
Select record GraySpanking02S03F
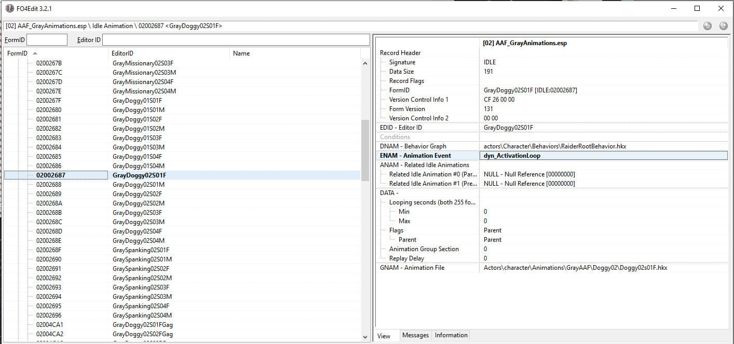click(x=182, y=287)
